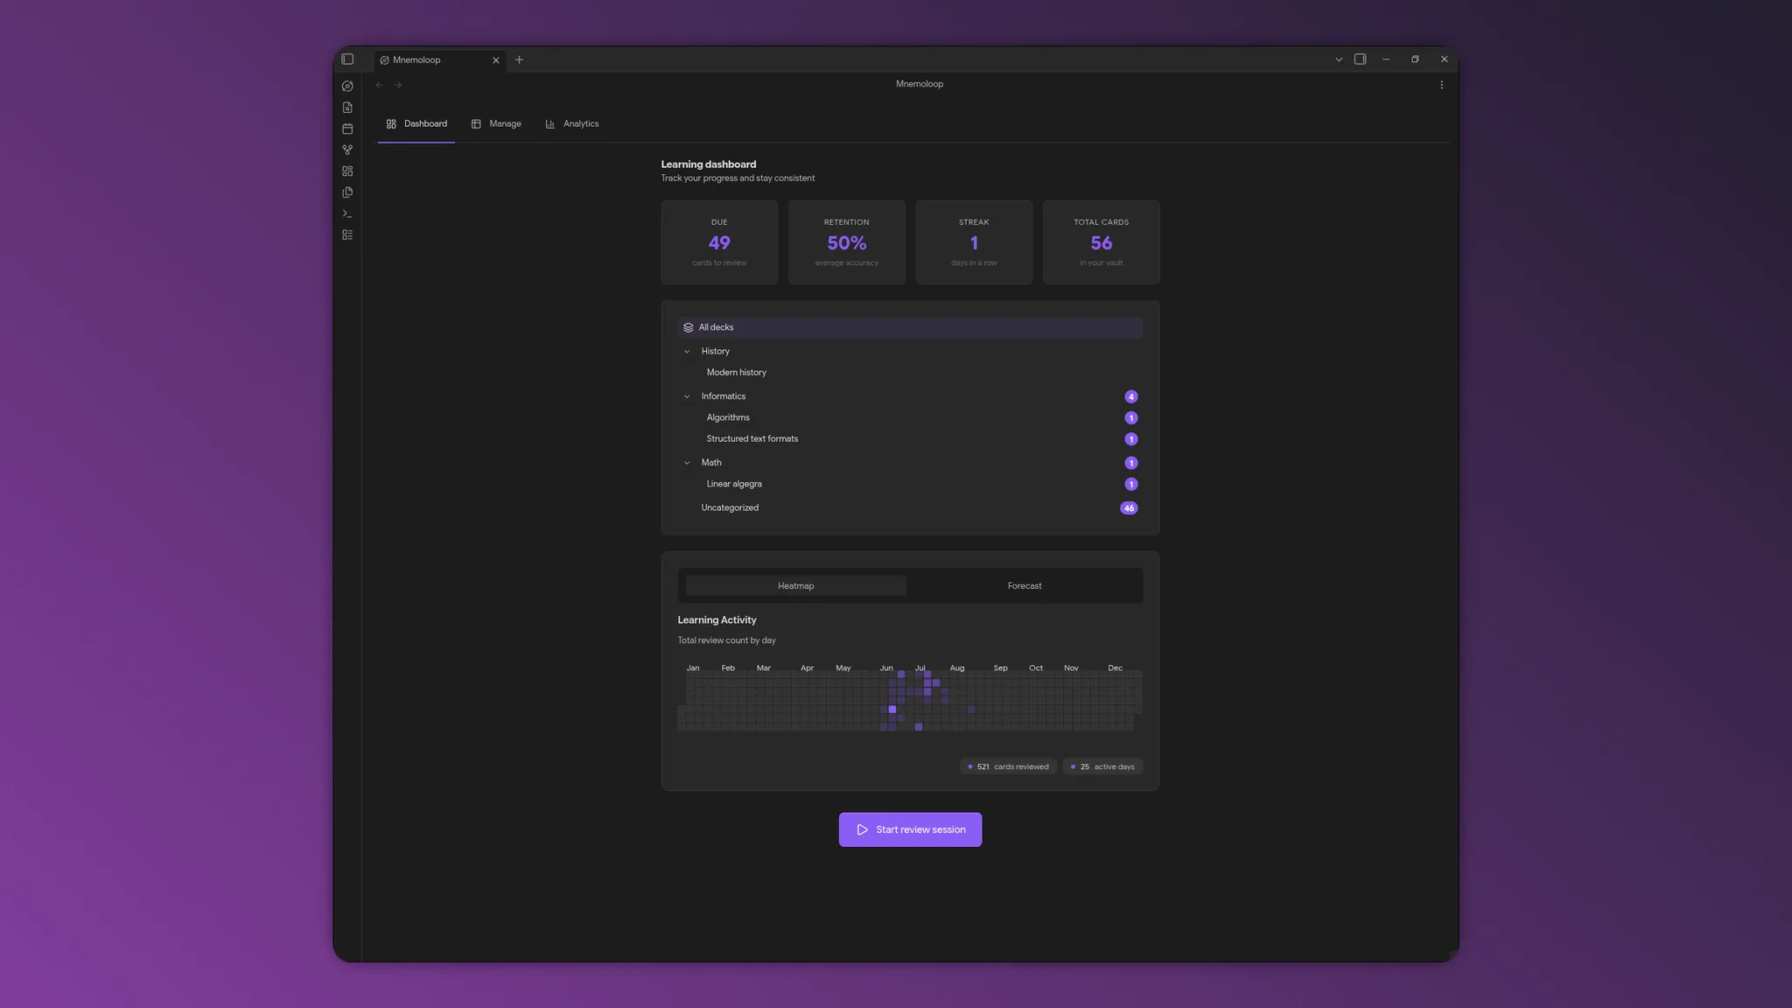
Task: Select the Structured text formats deck
Action: click(752, 439)
